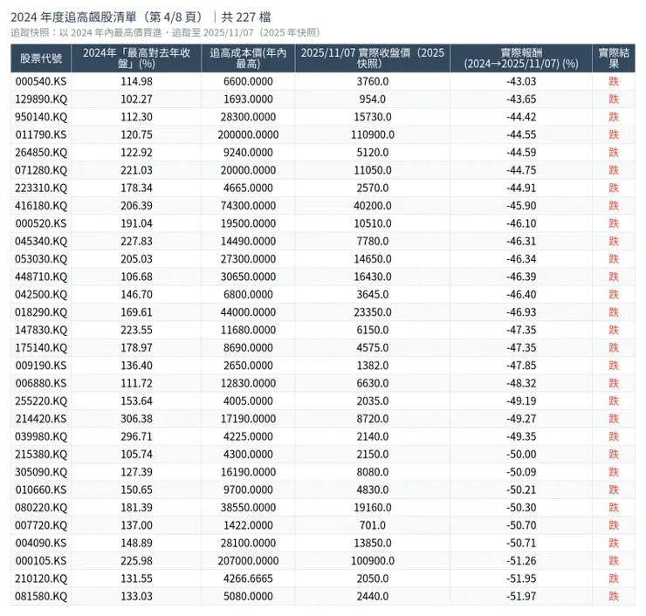Image resolution: width=646 pixels, height=616 pixels.
Task: Select stock code 045340.KQ
Action: coord(41,242)
